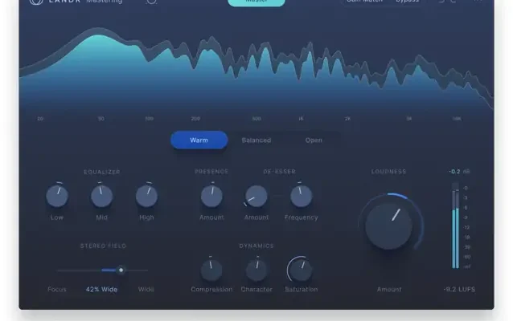
Task: Click the High equalizer knob
Action: (146, 195)
